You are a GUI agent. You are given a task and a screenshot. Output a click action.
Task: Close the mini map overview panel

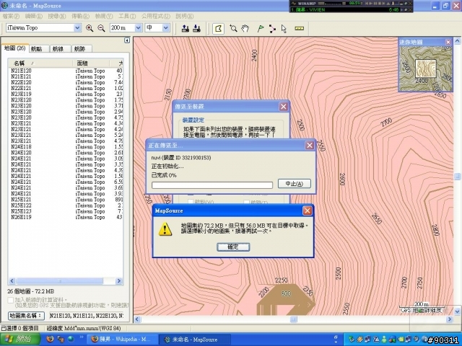point(448,42)
